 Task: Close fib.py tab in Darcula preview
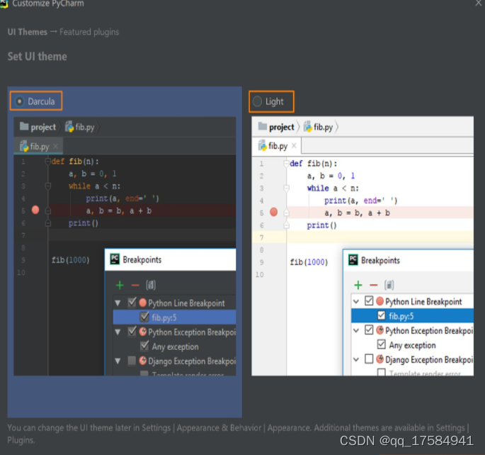tap(56, 146)
